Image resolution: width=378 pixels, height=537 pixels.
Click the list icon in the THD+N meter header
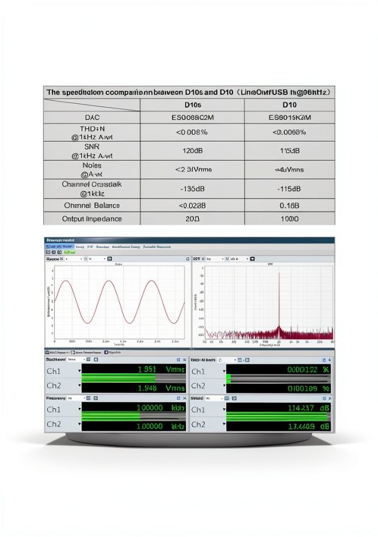point(239,360)
